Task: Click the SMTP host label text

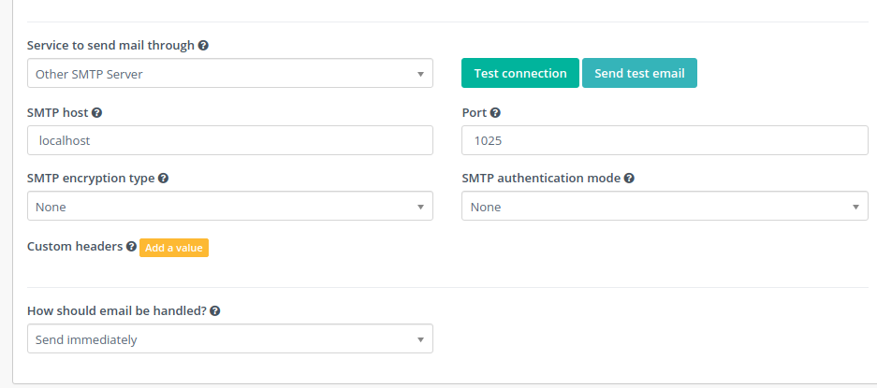Action: [57, 112]
